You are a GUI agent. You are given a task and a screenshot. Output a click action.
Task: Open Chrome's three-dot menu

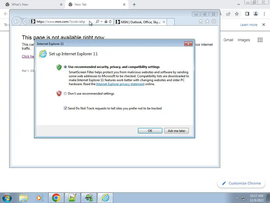[x=264, y=14]
